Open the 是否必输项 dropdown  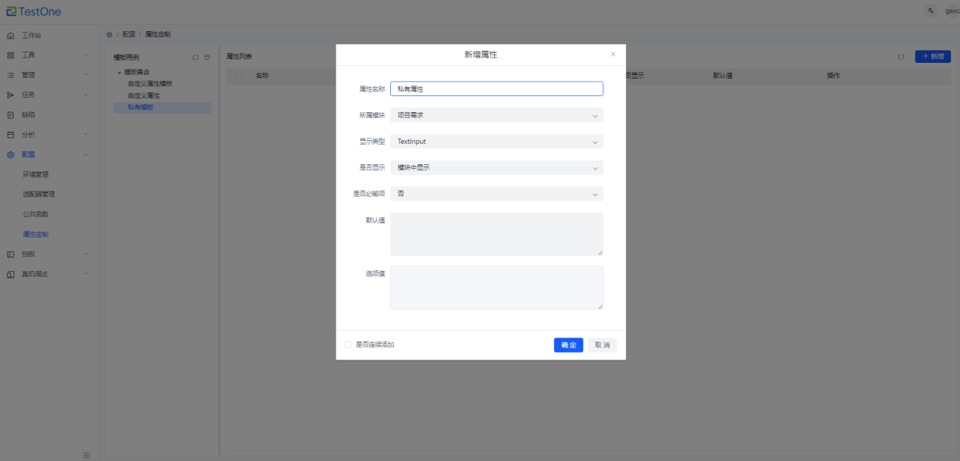496,194
